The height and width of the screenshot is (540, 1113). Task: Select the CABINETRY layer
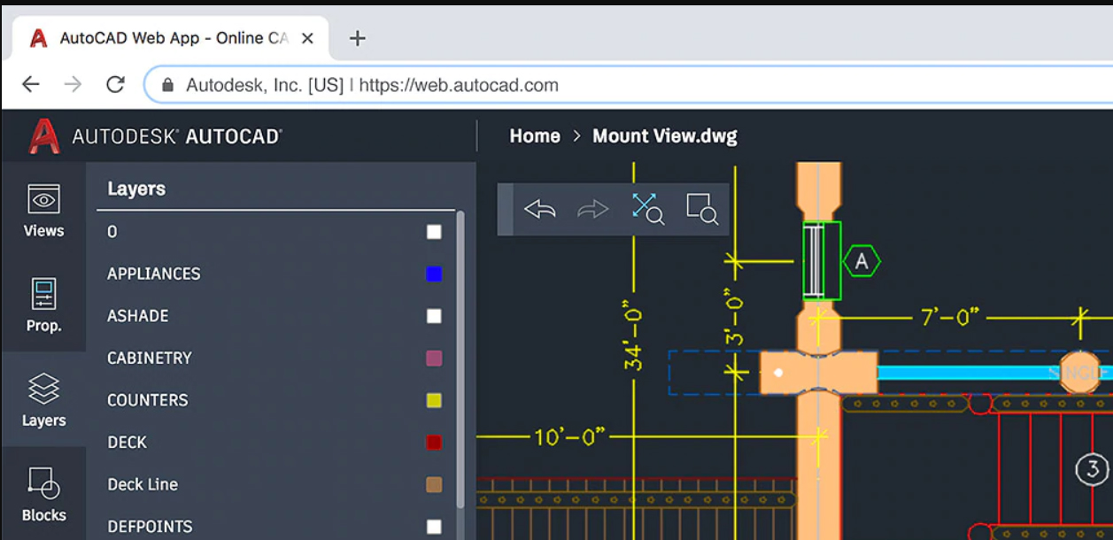[150, 359]
